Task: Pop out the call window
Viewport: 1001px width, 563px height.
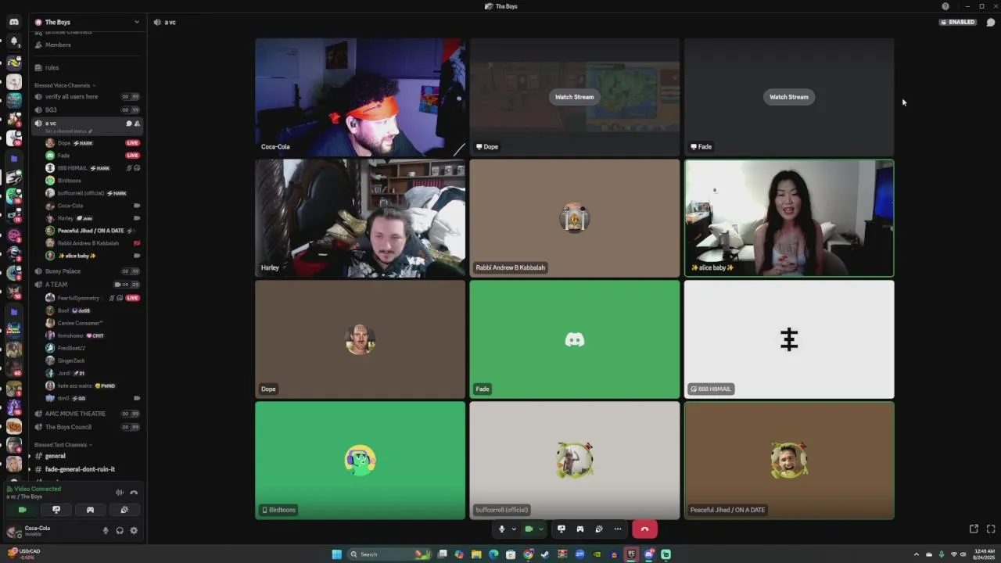Action: pos(974,529)
